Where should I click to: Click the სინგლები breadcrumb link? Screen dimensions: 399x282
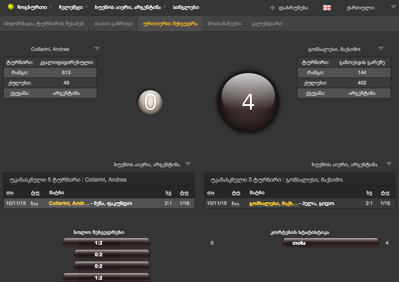186,7
